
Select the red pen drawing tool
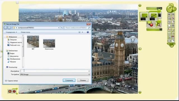[173, 18]
